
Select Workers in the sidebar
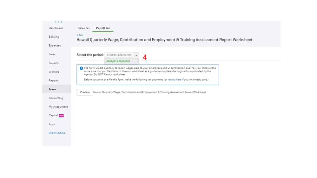tap(54, 72)
